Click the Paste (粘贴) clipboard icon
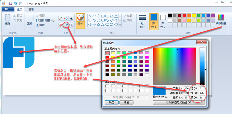The width and height of the screenshot is (232, 114). coord(7,17)
